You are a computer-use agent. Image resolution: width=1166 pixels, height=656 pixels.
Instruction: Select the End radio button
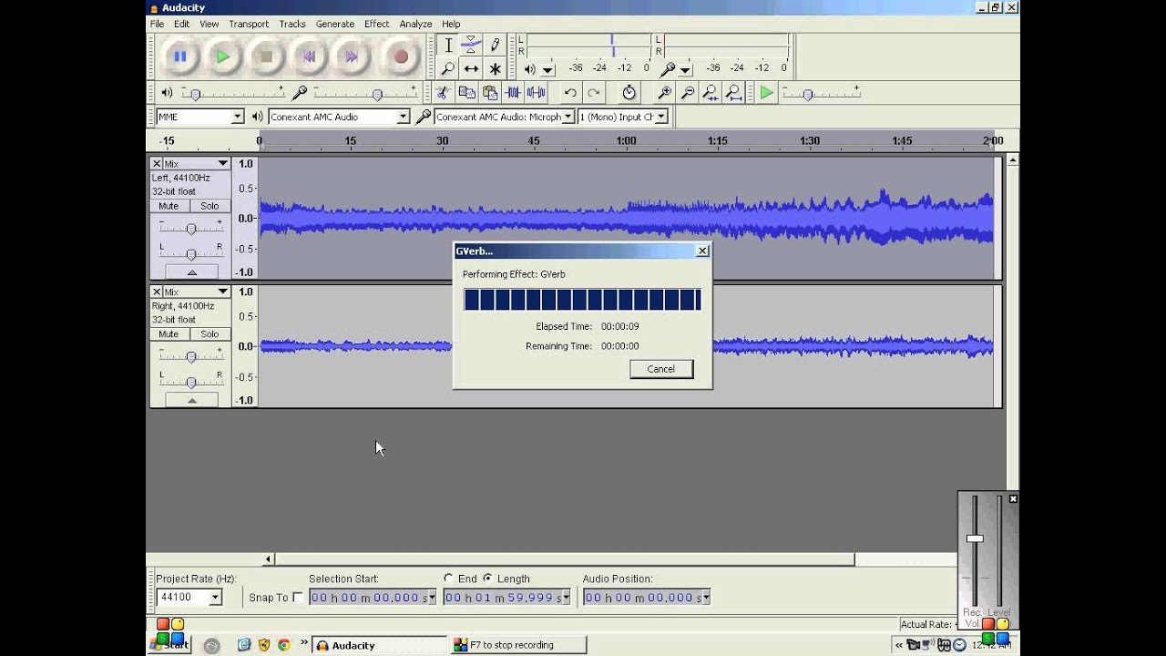448,579
